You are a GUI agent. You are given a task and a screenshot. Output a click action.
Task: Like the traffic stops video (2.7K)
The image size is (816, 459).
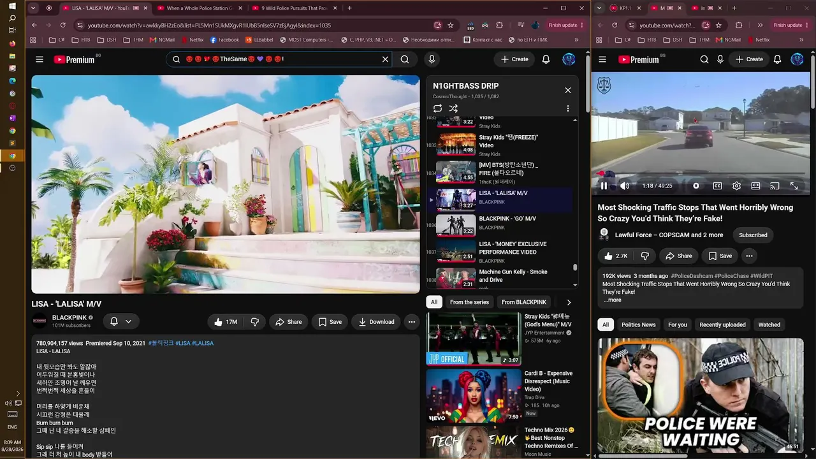click(615, 256)
